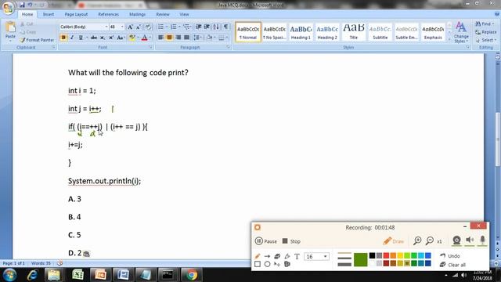The height and width of the screenshot is (282, 501).
Task: Toggle Bold formatting in Font group
Action: click(x=63, y=38)
